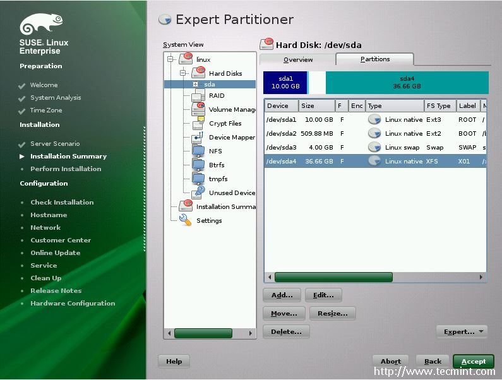Click the Edit button

click(323, 295)
